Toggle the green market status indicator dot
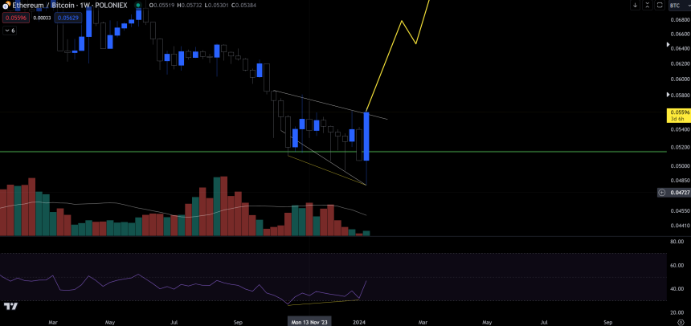 pyautogui.click(x=138, y=5)
